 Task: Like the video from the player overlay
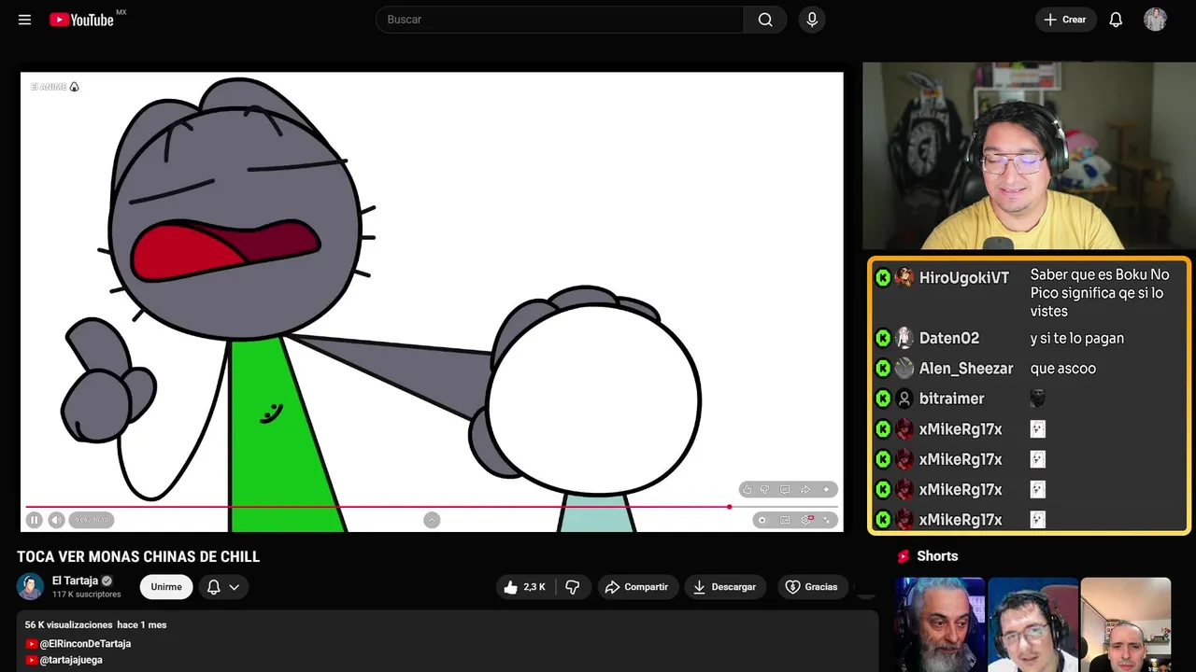pos(747,489)
